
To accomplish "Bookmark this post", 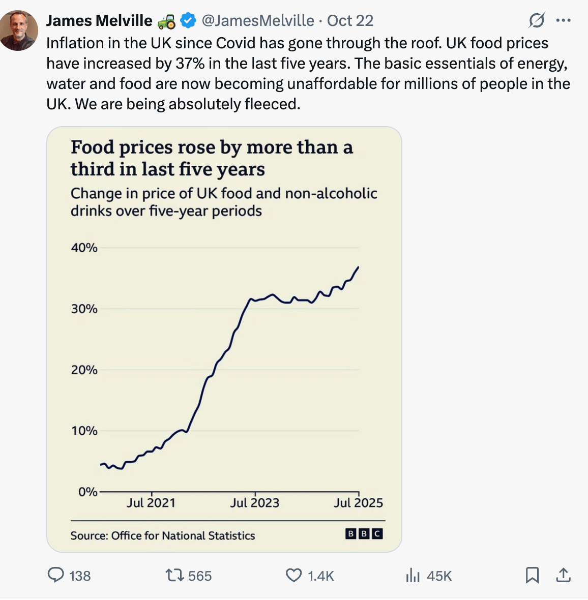I will tap(532, 575).
